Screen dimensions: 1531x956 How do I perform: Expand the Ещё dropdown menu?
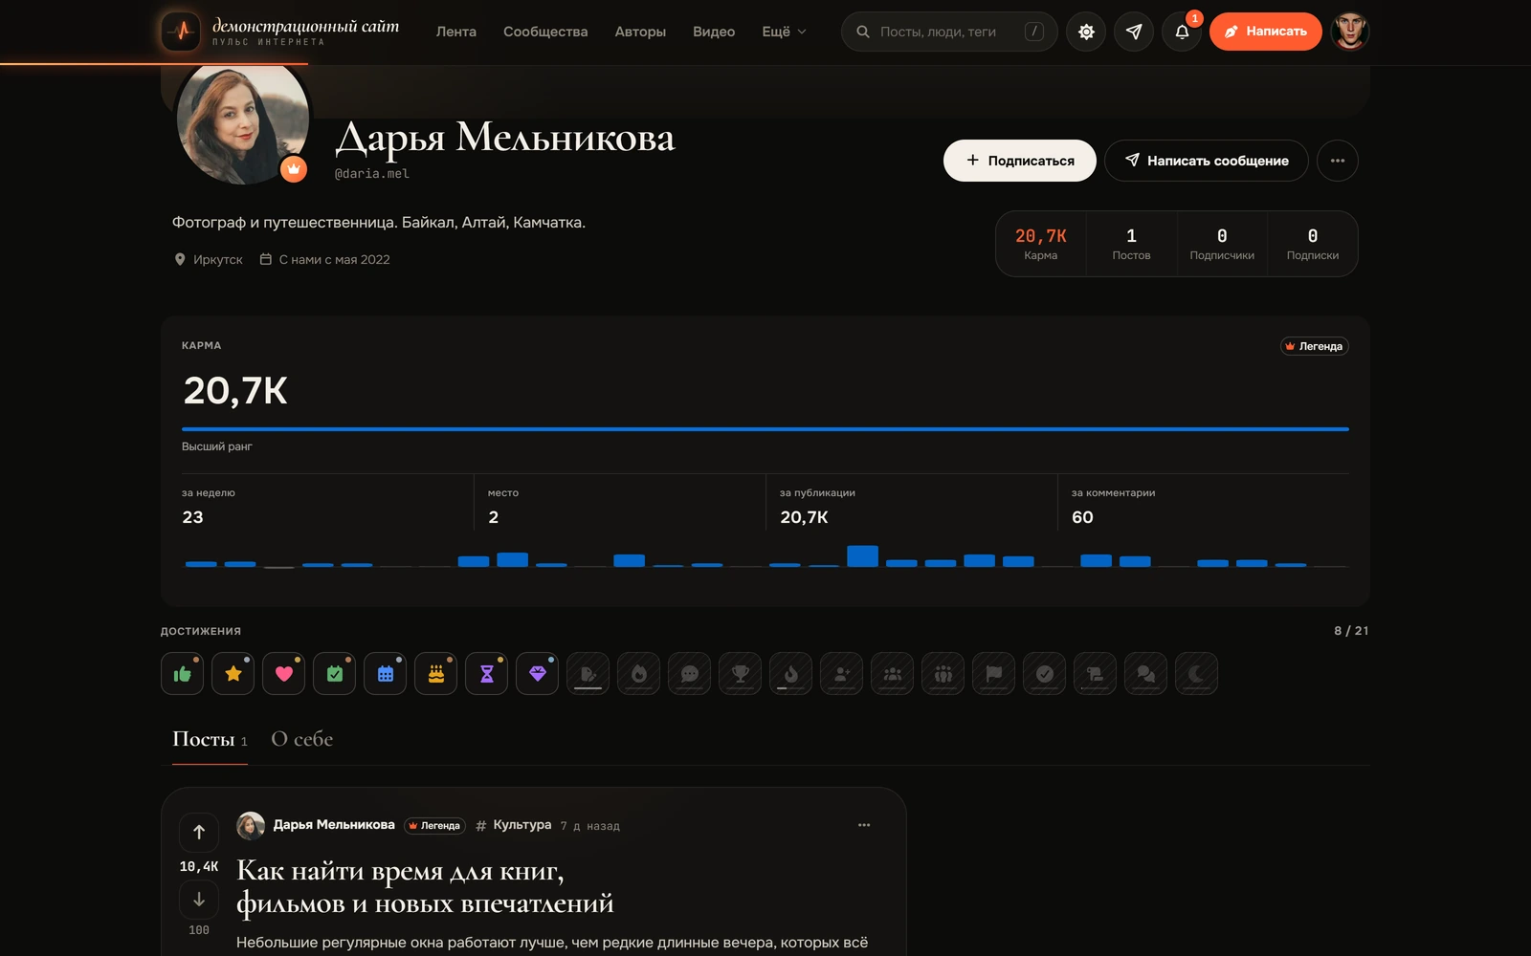coord(785,32)
